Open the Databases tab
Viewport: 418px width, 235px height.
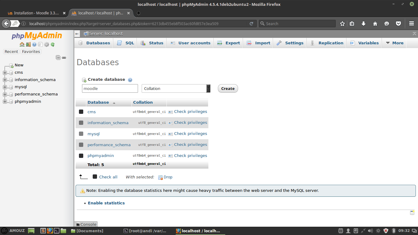click(x=94, y=43)
